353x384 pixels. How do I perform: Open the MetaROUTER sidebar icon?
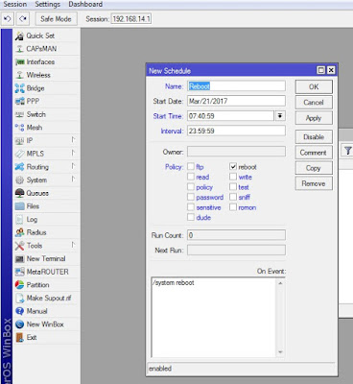click(19, 272)
